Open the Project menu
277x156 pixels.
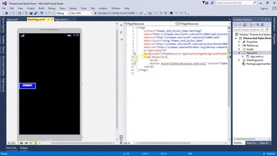click(x=31, y=8)
